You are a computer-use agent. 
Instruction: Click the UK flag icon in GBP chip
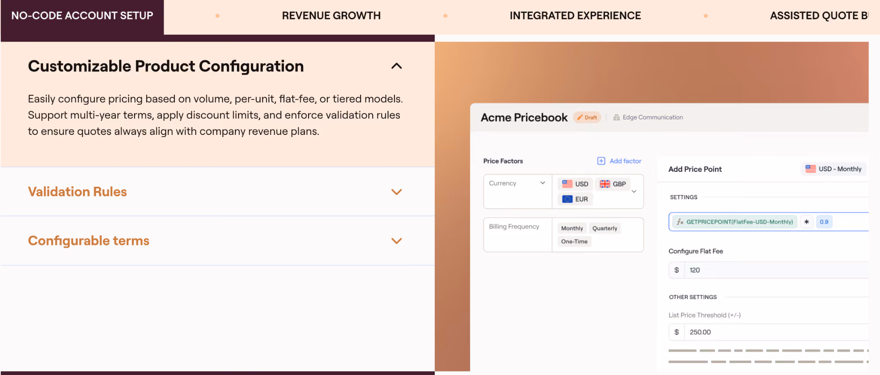point(605,184)
